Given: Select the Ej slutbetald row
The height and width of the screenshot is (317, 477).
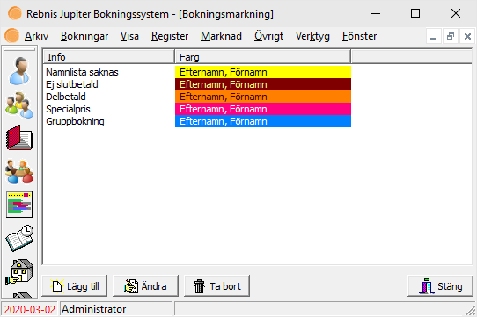Looking at the screenshot, I should click(197, 84).
